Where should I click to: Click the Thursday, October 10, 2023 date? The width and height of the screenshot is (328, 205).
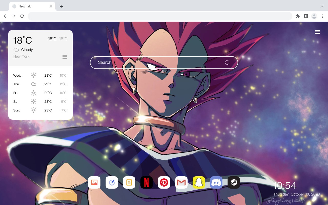296,194
